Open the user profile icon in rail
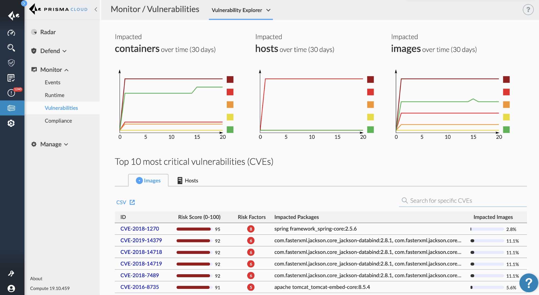The image size is (539, 295). pos(11,288)
